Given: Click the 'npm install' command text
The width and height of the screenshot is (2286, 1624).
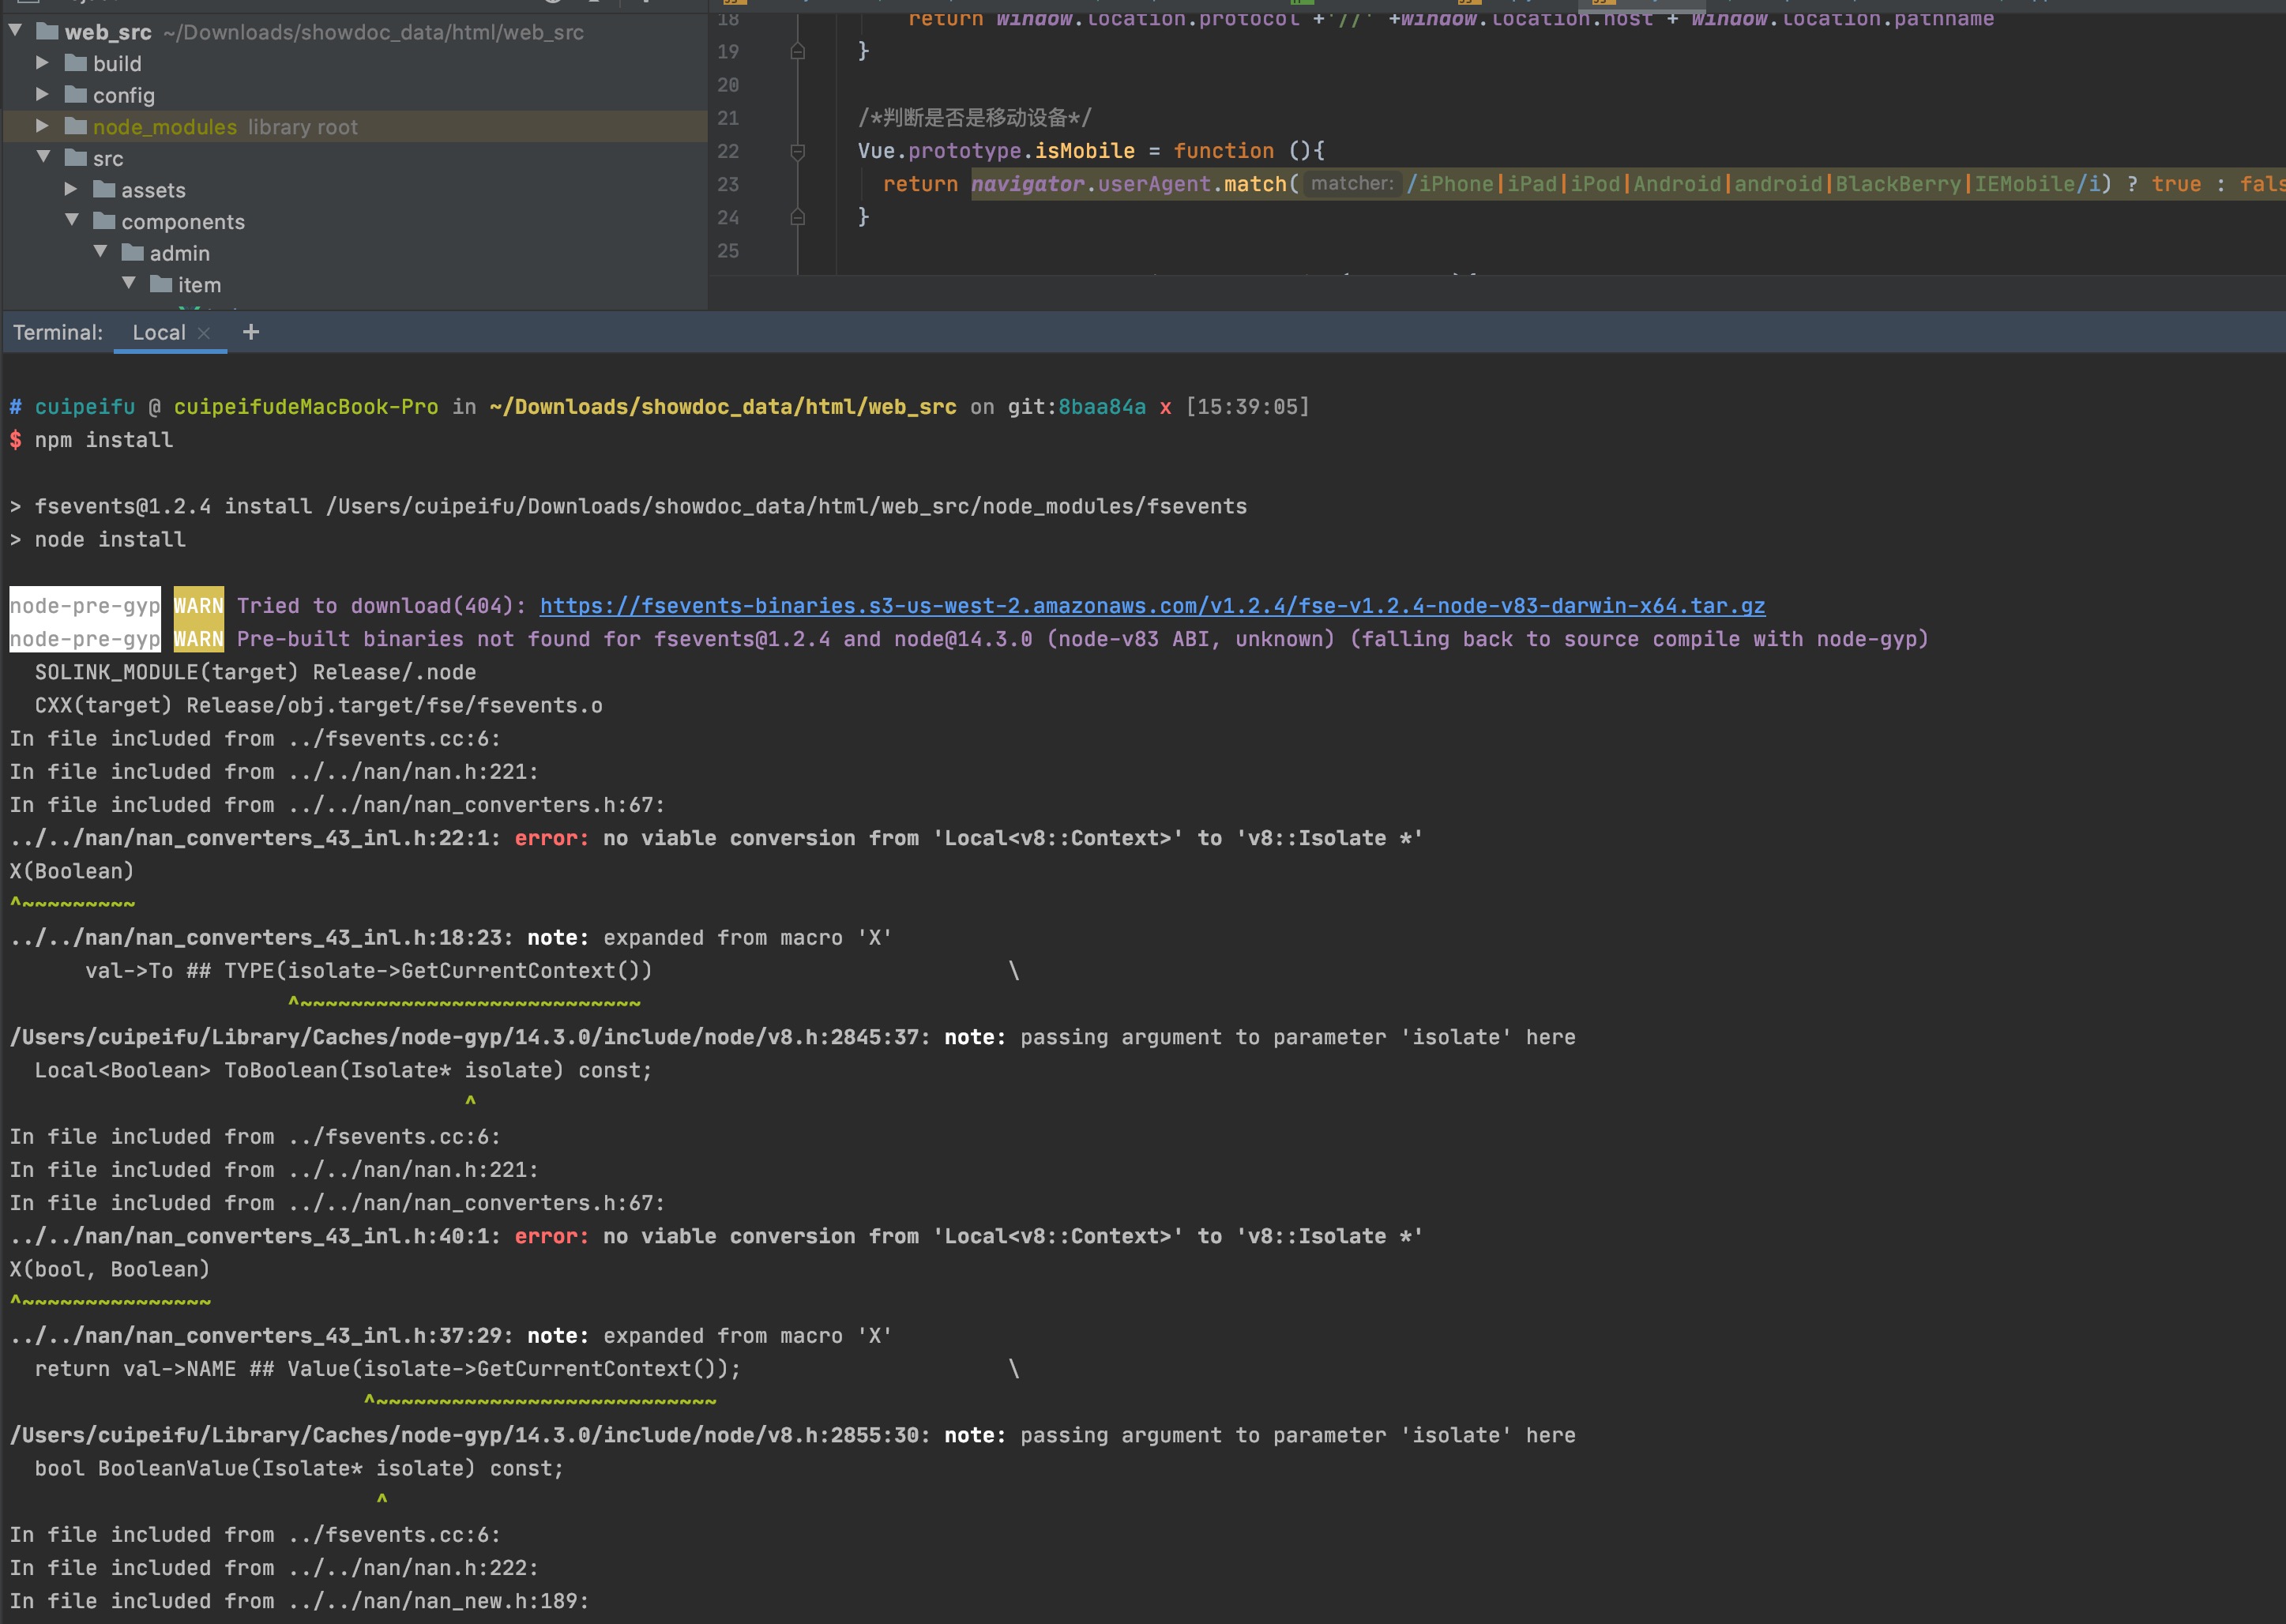Looking at the screenshot, I should (x=104, y=440).
